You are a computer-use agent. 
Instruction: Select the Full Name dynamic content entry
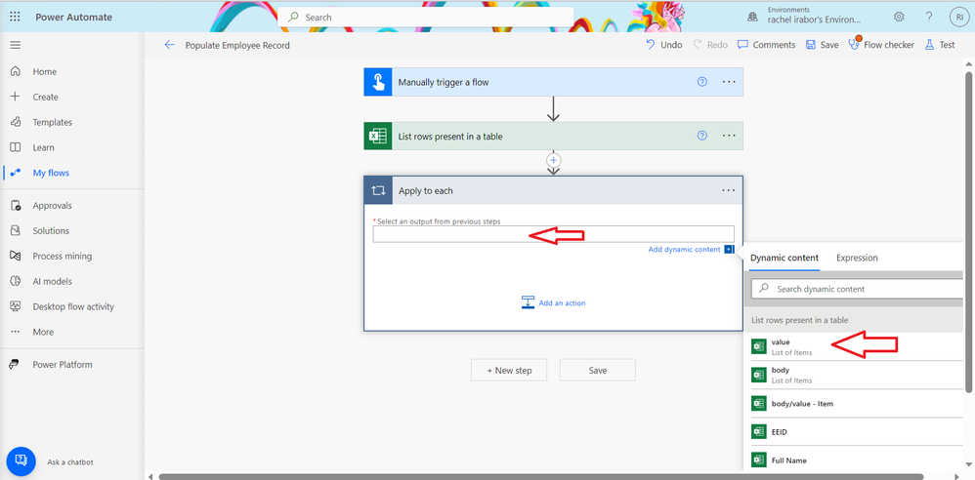pyautogui.click(x=855, y=460)
